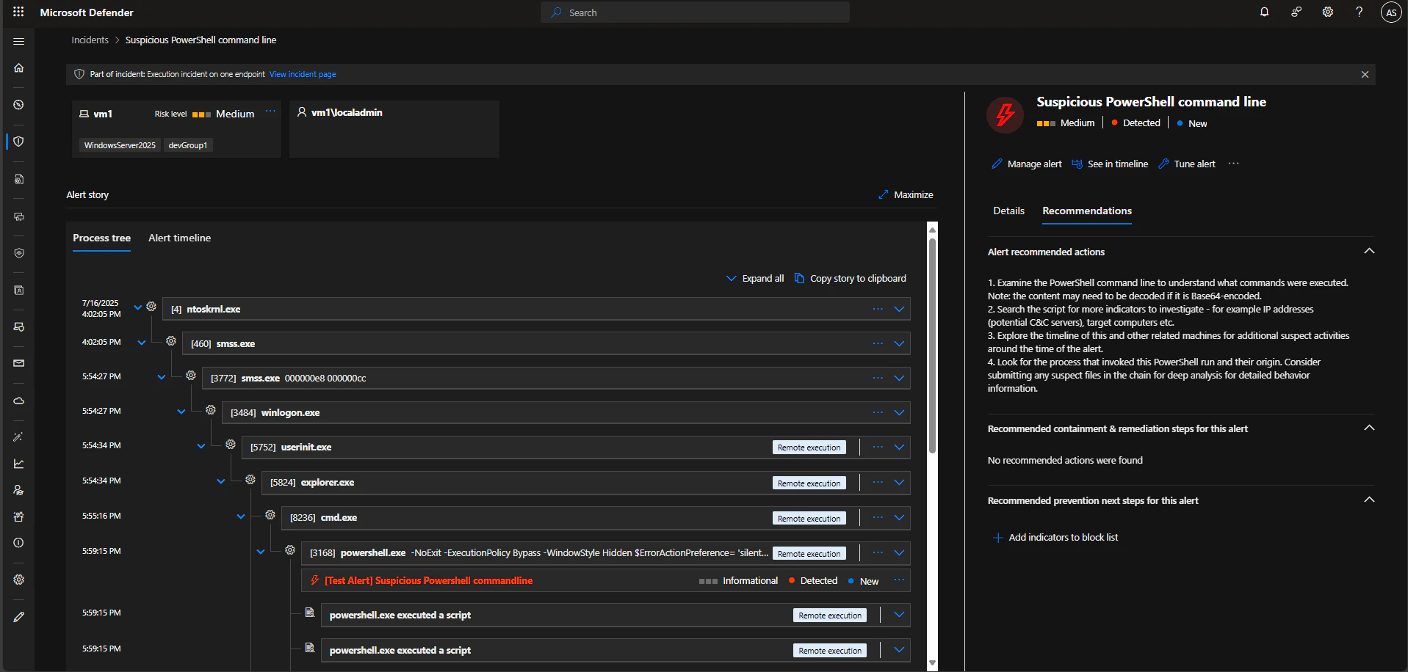The image size is (1408, 672).
Task: Open the Details tab
Action: coord(1008,211)
